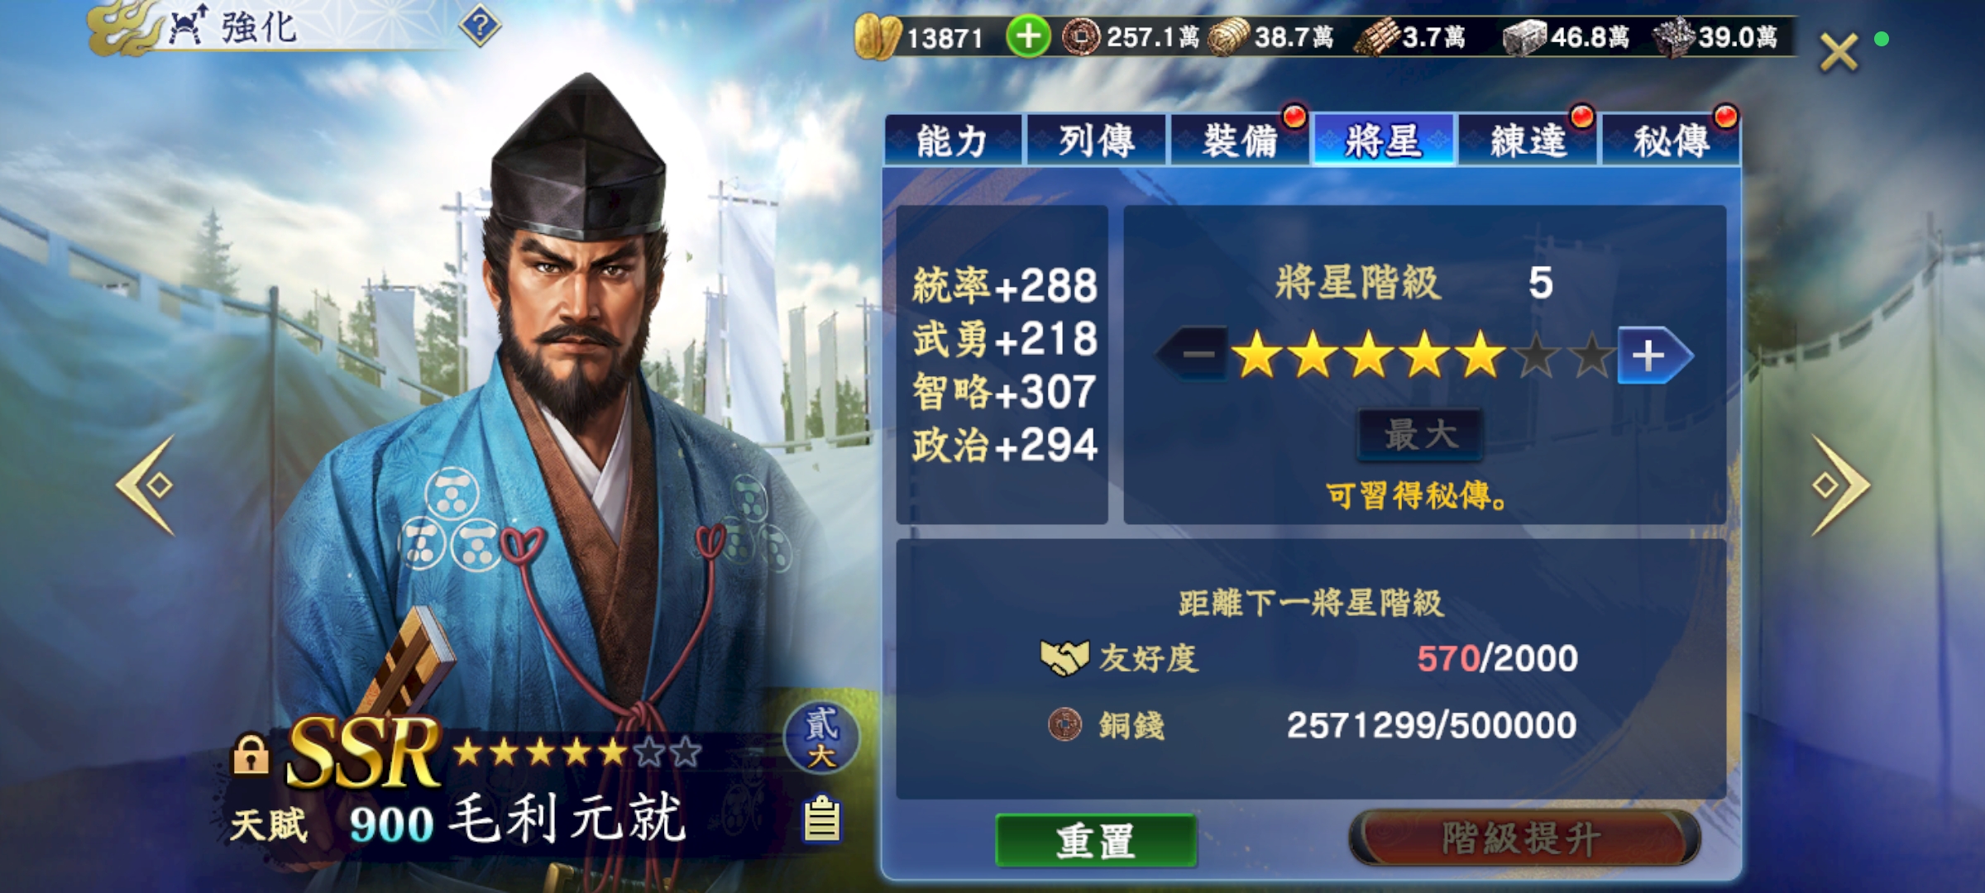Viewport: 1985px width, 893px height.
Task: Open the blue diamond help icon
Action: point(481,26)
